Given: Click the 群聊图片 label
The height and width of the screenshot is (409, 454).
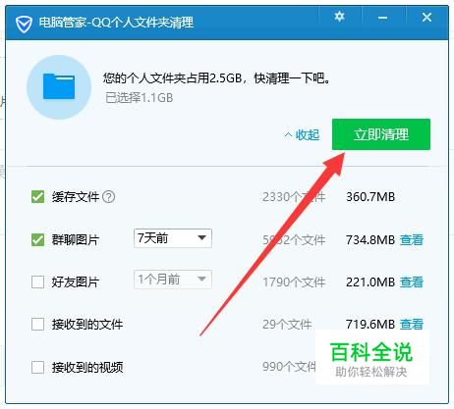Looking at the screenshot, I should click(76, 240).
